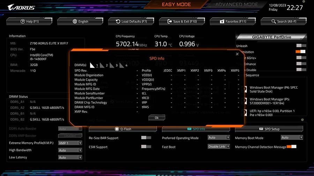The image size is (314, 176).
Task: Change language from English
Action: click(x=80, y=21)
